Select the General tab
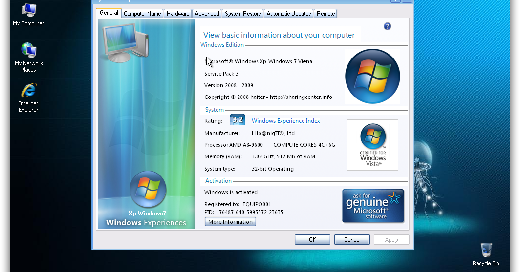Screen dimensions: 520x272 pos(109,13)
